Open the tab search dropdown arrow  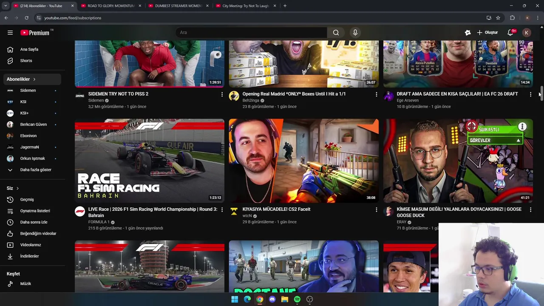[6, 6]
